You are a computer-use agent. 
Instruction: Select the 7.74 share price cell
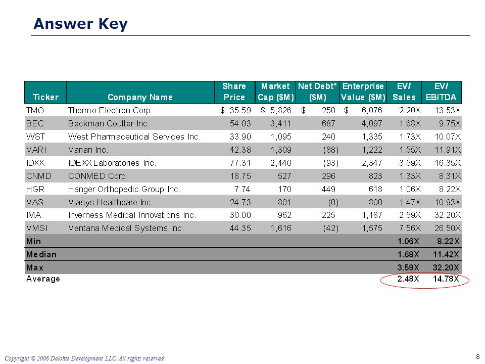[x=243, y=189]
